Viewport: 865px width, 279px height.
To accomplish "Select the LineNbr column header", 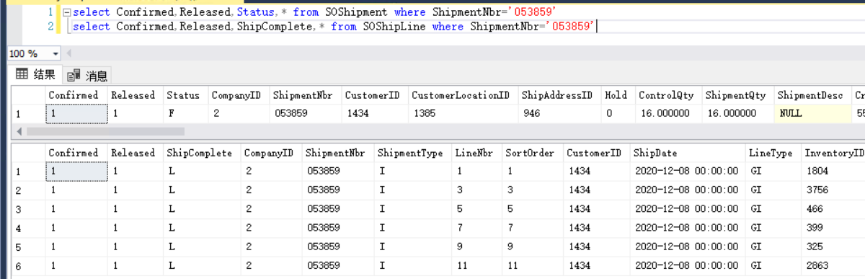I will click(x=476, y=153).
